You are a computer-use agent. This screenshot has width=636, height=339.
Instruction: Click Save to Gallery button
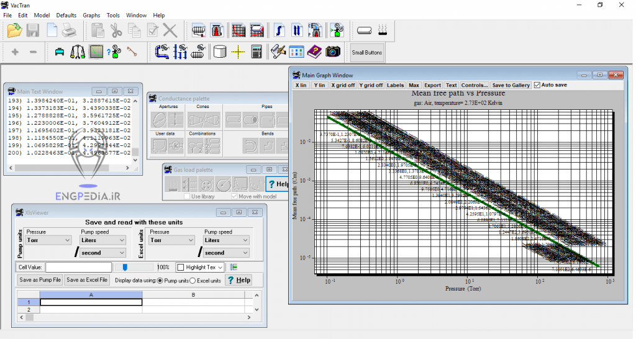511,85
